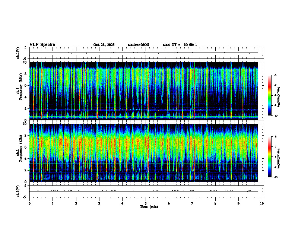Click the "4" tick on the Time axis
Screen dimensions: 295x228
click(x=122, y=203)
